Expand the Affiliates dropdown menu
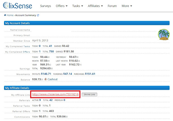This screenshot has width=173, height=121. [x=95, y=6]
